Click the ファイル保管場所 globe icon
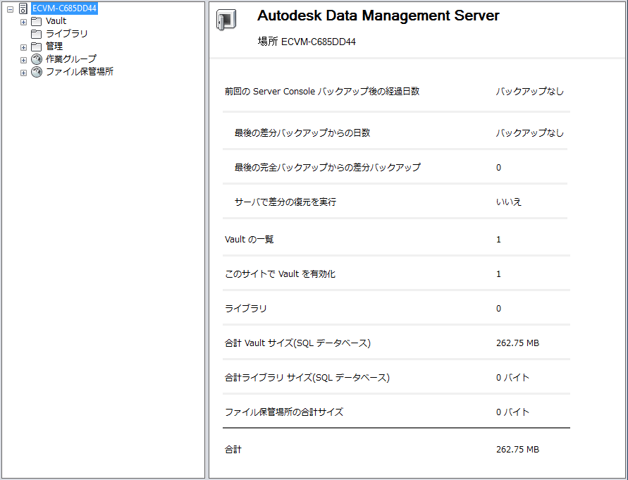The height and width of the screenshot is (480, 628). pyautogui.click(x=37, y=72)
